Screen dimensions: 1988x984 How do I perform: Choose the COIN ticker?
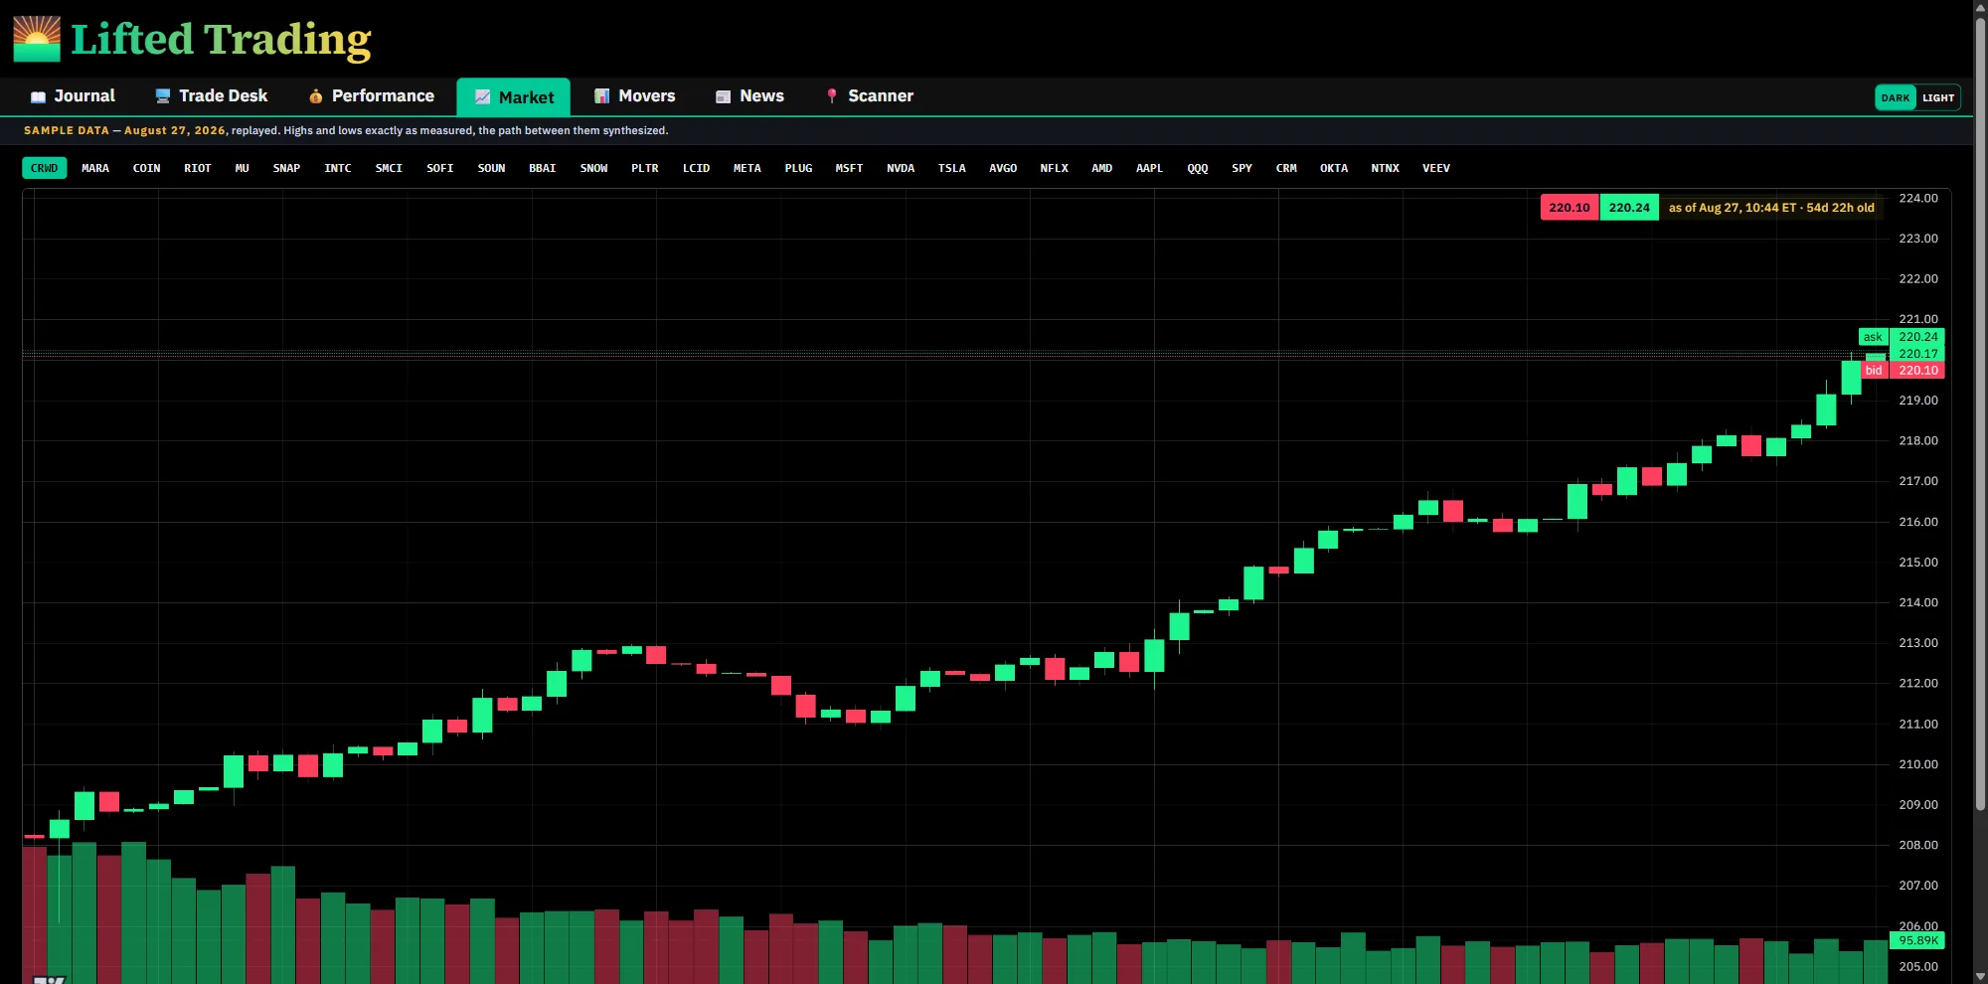[147, 168]
